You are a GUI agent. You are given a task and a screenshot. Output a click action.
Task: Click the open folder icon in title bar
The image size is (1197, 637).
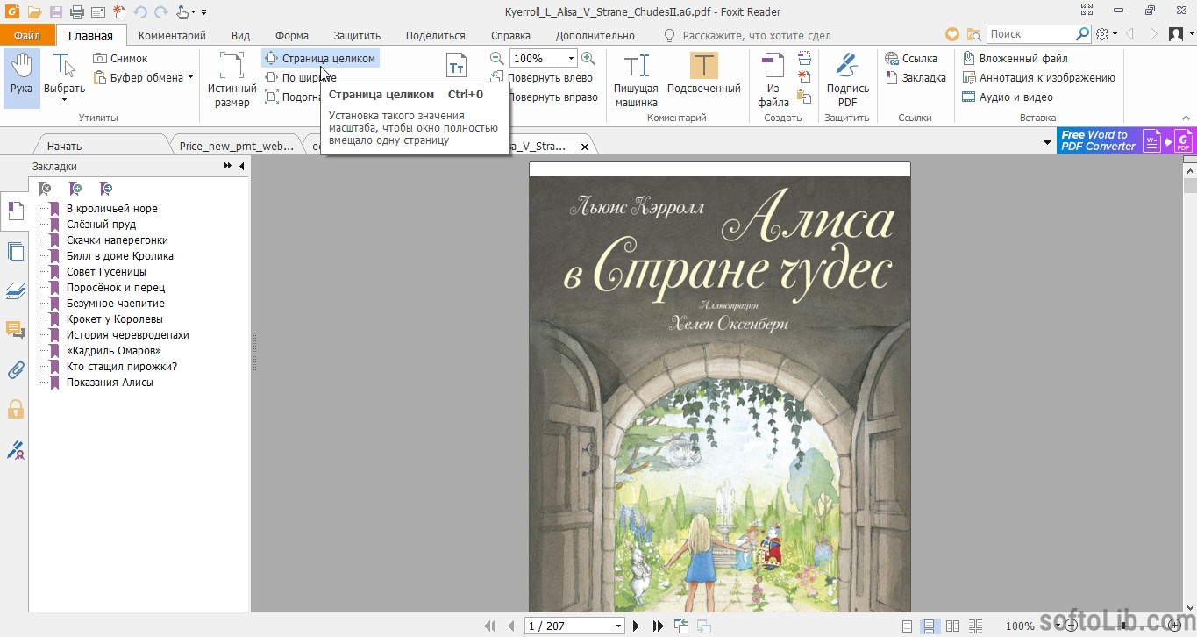pos(34,11)
